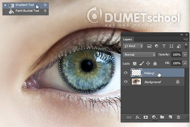Click the Background layer thumbnail

pos(136,81)
